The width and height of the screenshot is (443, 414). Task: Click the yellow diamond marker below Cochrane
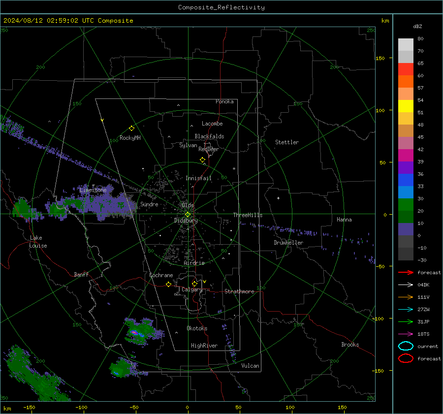tap(169, 284)
